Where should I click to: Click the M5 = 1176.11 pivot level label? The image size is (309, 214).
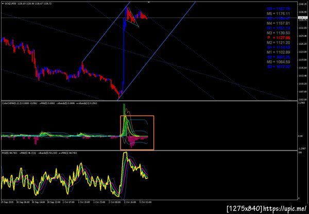pos(278,13)
